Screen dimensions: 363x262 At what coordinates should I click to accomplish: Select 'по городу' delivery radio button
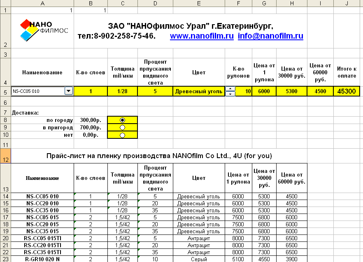(x=122, y=120)
